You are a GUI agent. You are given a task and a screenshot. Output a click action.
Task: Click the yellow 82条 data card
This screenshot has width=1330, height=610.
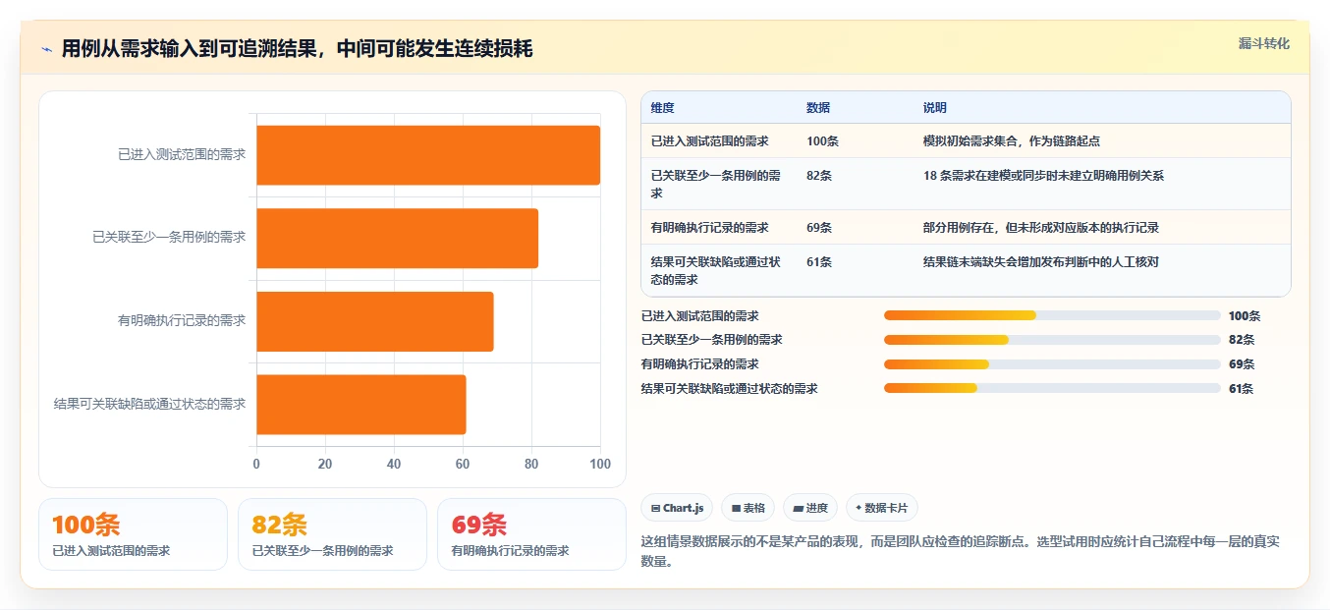point(332,534)
